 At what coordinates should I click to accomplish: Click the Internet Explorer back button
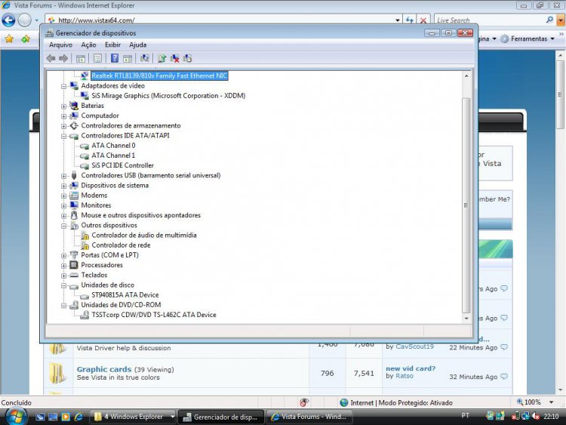pos(8,20)
